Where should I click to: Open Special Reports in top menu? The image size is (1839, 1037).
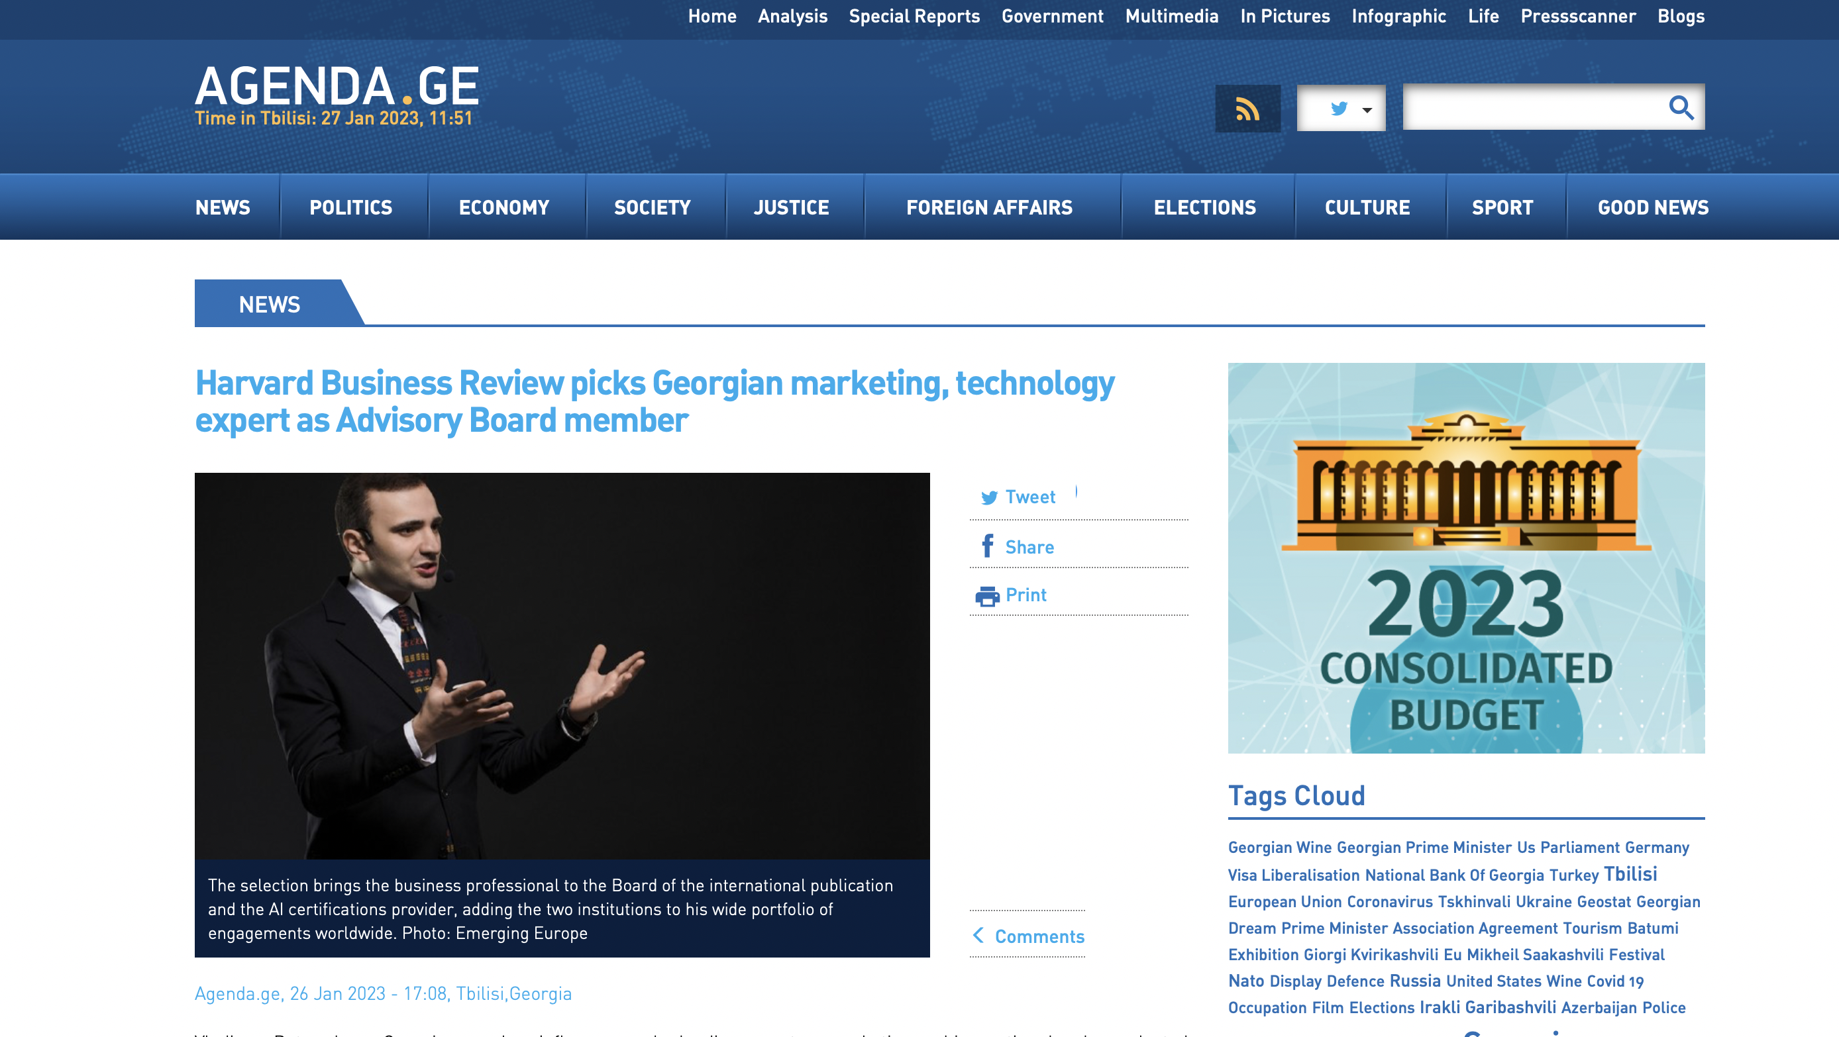click(x=914, y=17)
